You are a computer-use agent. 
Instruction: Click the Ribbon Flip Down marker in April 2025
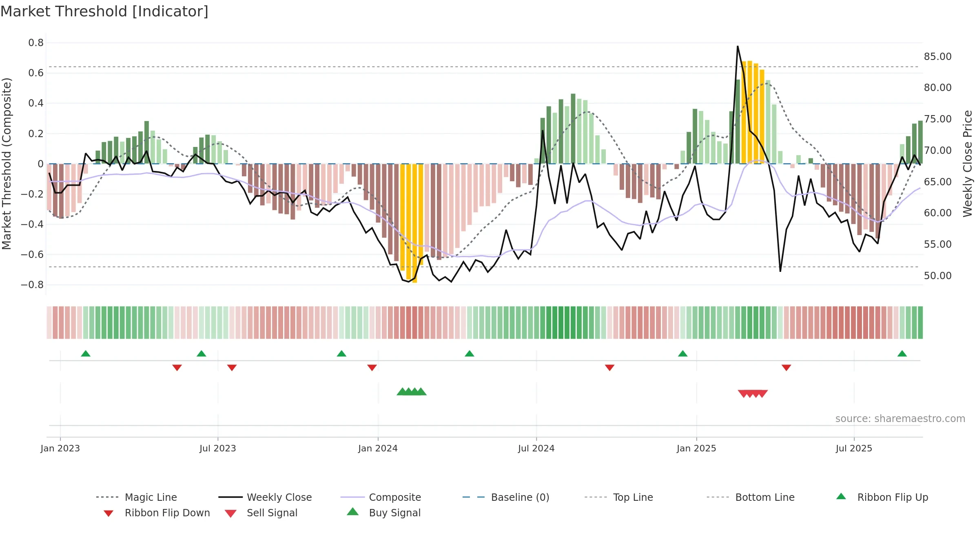(786, 368)
